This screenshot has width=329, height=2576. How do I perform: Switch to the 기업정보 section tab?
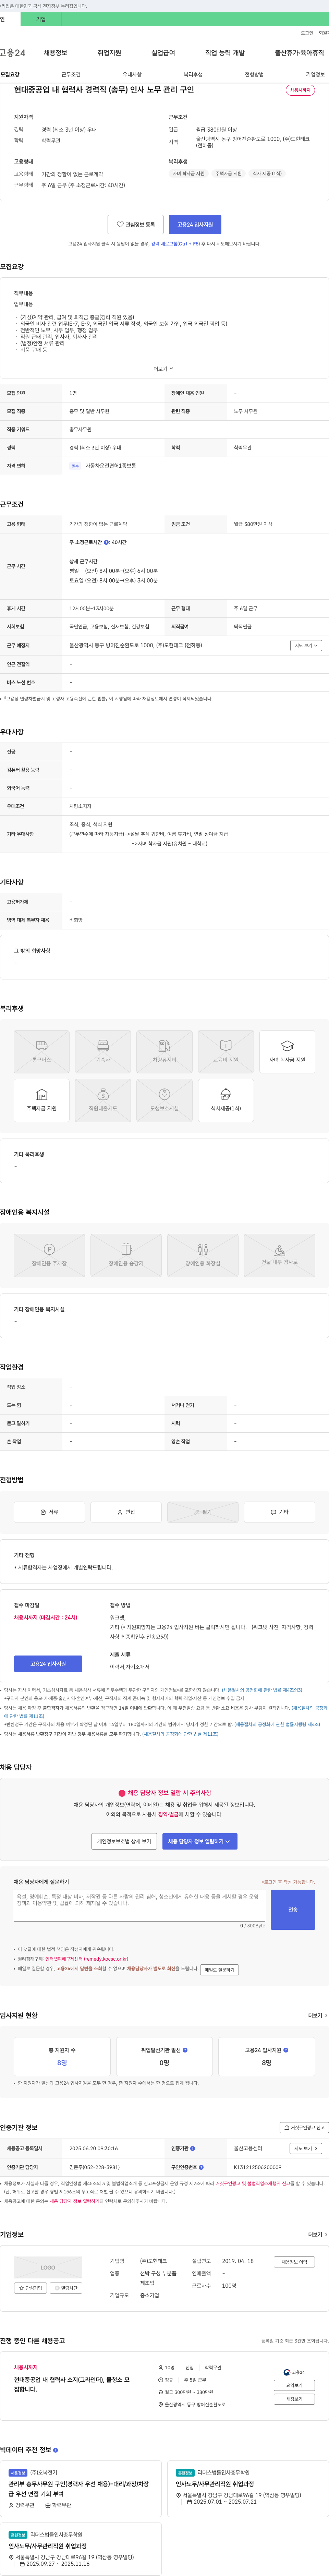point(315,75)
